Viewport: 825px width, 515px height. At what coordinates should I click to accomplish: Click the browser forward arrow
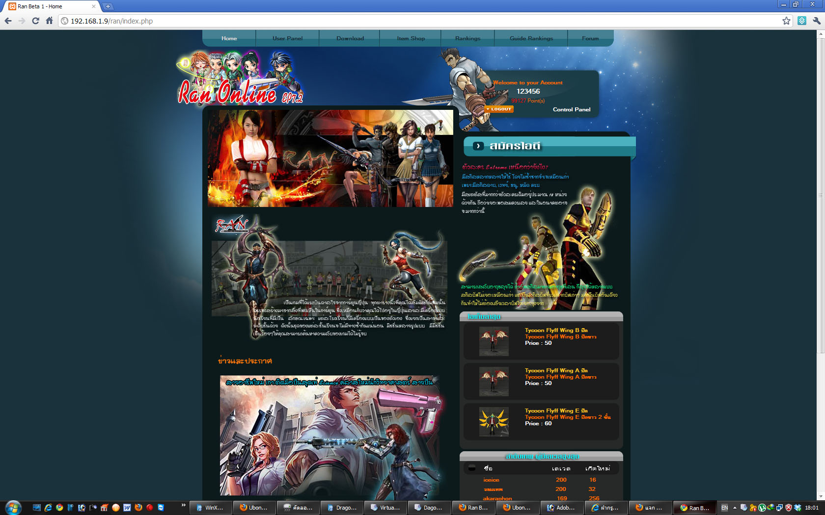(x=22, y=21)
